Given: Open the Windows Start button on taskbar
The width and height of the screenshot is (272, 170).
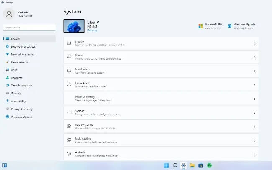Looking at the screenshot, I should click(166, 165).
